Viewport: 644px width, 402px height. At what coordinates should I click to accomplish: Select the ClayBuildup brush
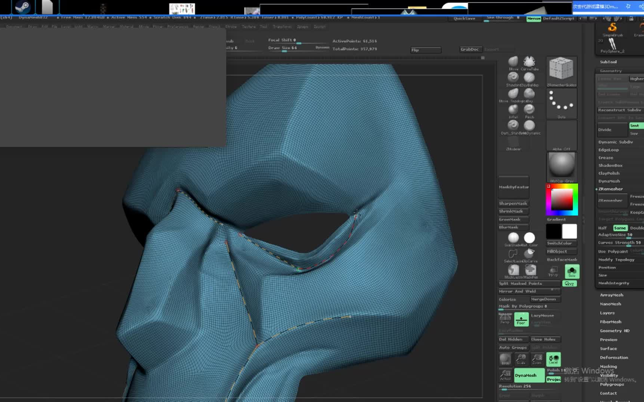pos(530,77)
